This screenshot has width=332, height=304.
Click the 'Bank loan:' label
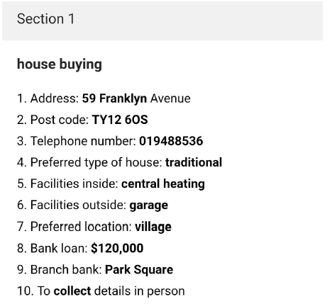(59, 248)
